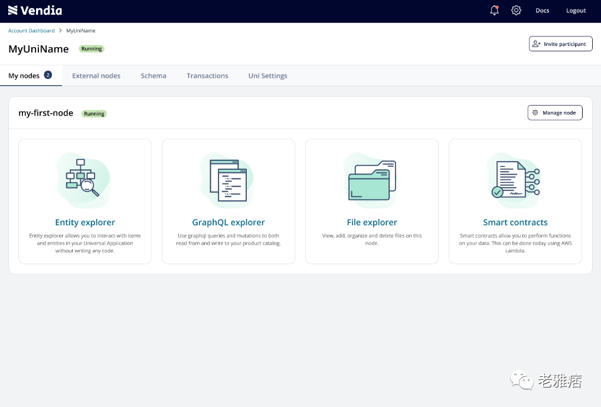Switch to the External nodes tab
Viewport: 601px width, 407px height.
[x=96, y=76]
